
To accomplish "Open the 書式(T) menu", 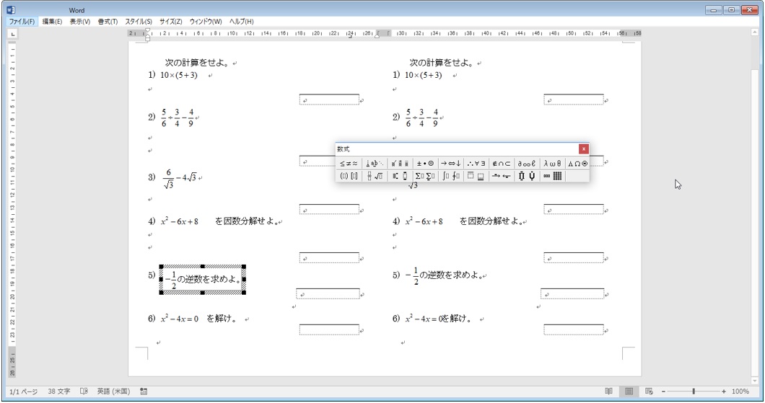I will click(x=108, y=22).
